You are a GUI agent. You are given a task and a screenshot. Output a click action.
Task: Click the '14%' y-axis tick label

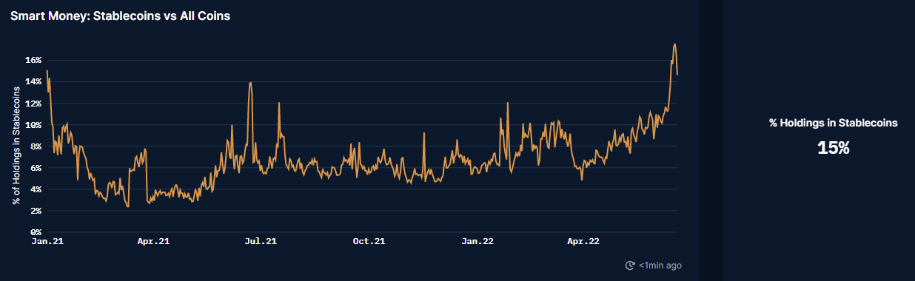click(x=33, y=82)
